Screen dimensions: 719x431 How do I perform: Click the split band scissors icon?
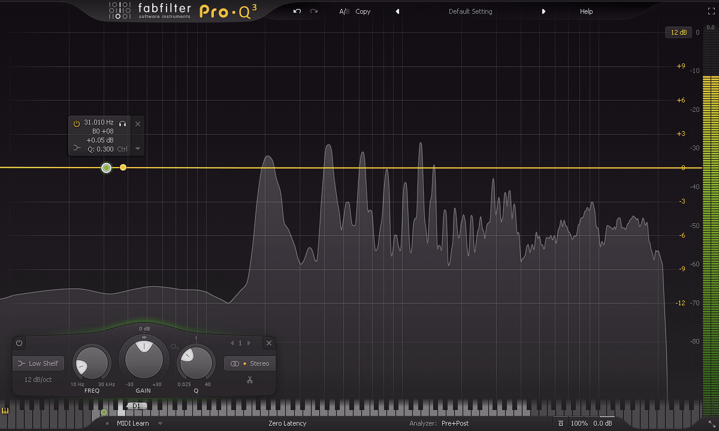(250, 380)
